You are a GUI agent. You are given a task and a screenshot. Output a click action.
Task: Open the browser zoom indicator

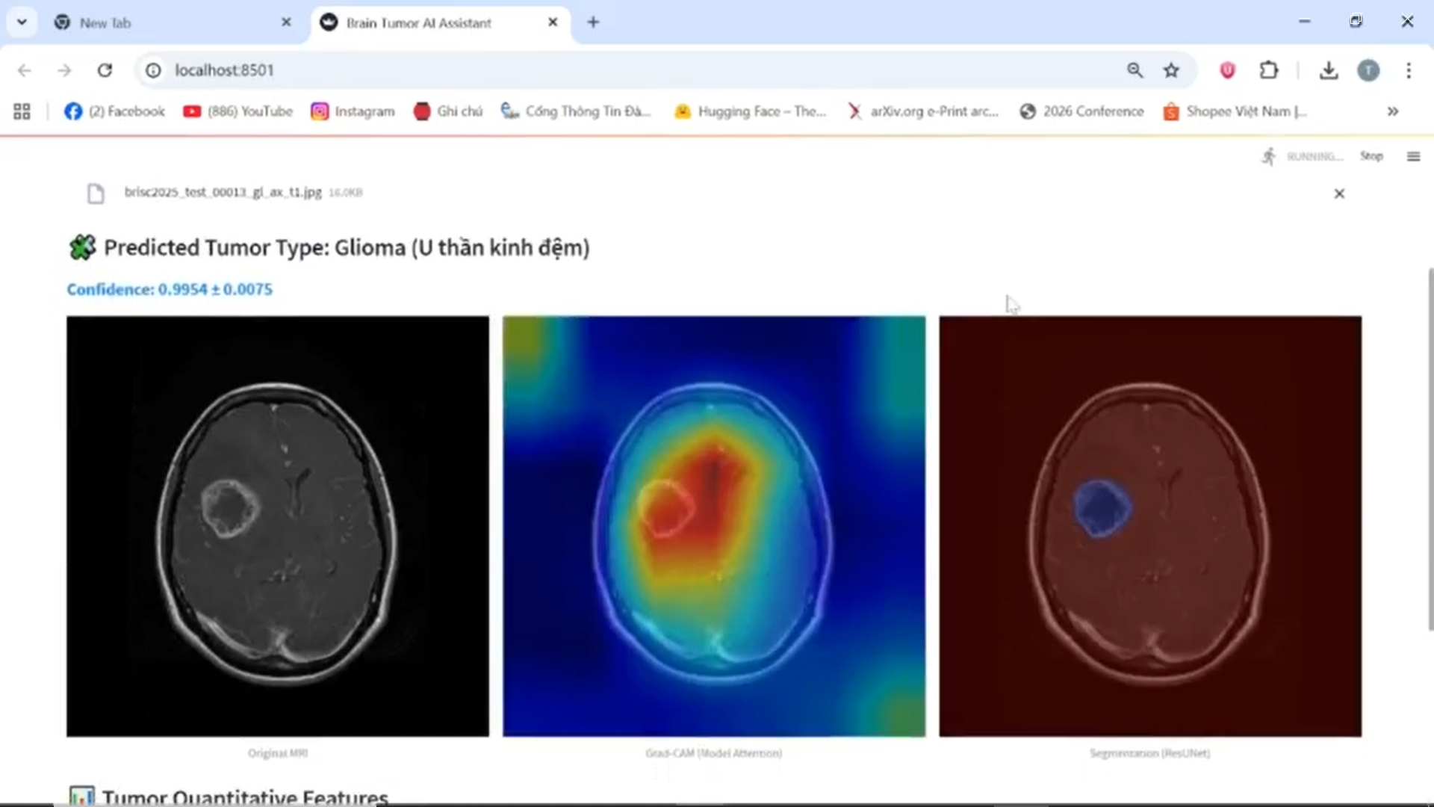coord(1135,70)
